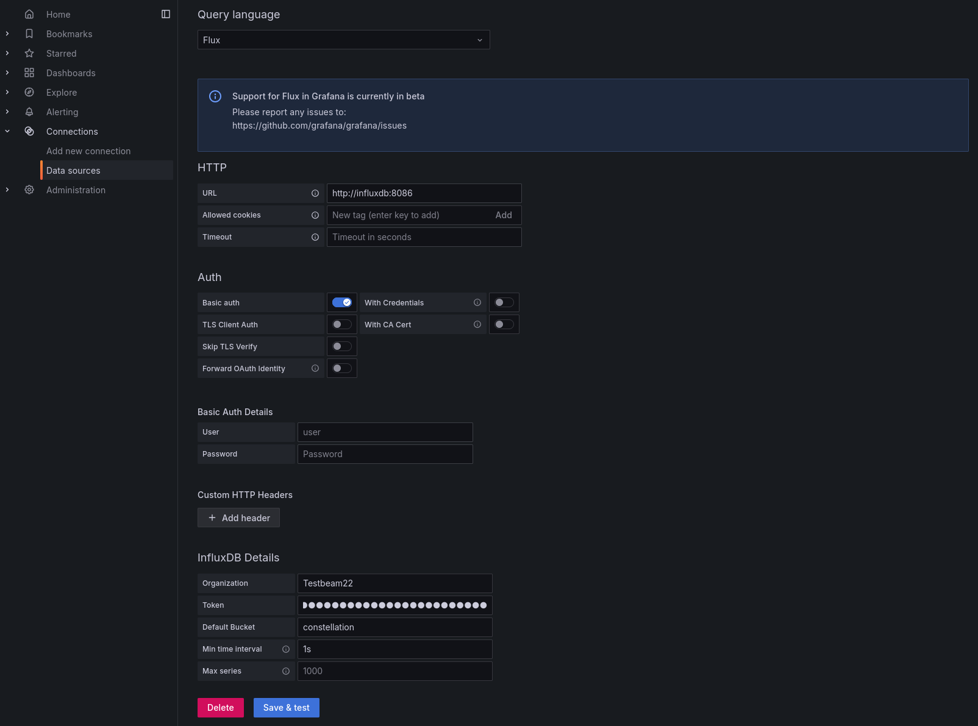Click the Explore compass icon
The height and width of the screenshot is (726, 978).
click(29, 92)
